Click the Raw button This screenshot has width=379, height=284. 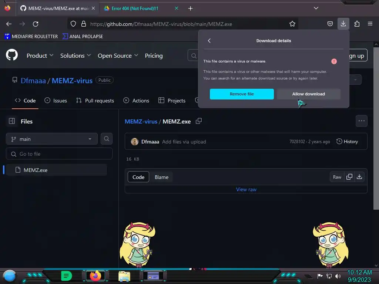click(x=337, y=177)
